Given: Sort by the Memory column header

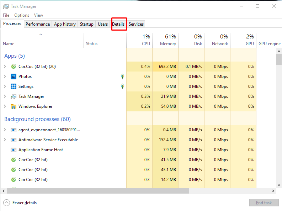Looking at the screenshot, I should click(165, 41).
